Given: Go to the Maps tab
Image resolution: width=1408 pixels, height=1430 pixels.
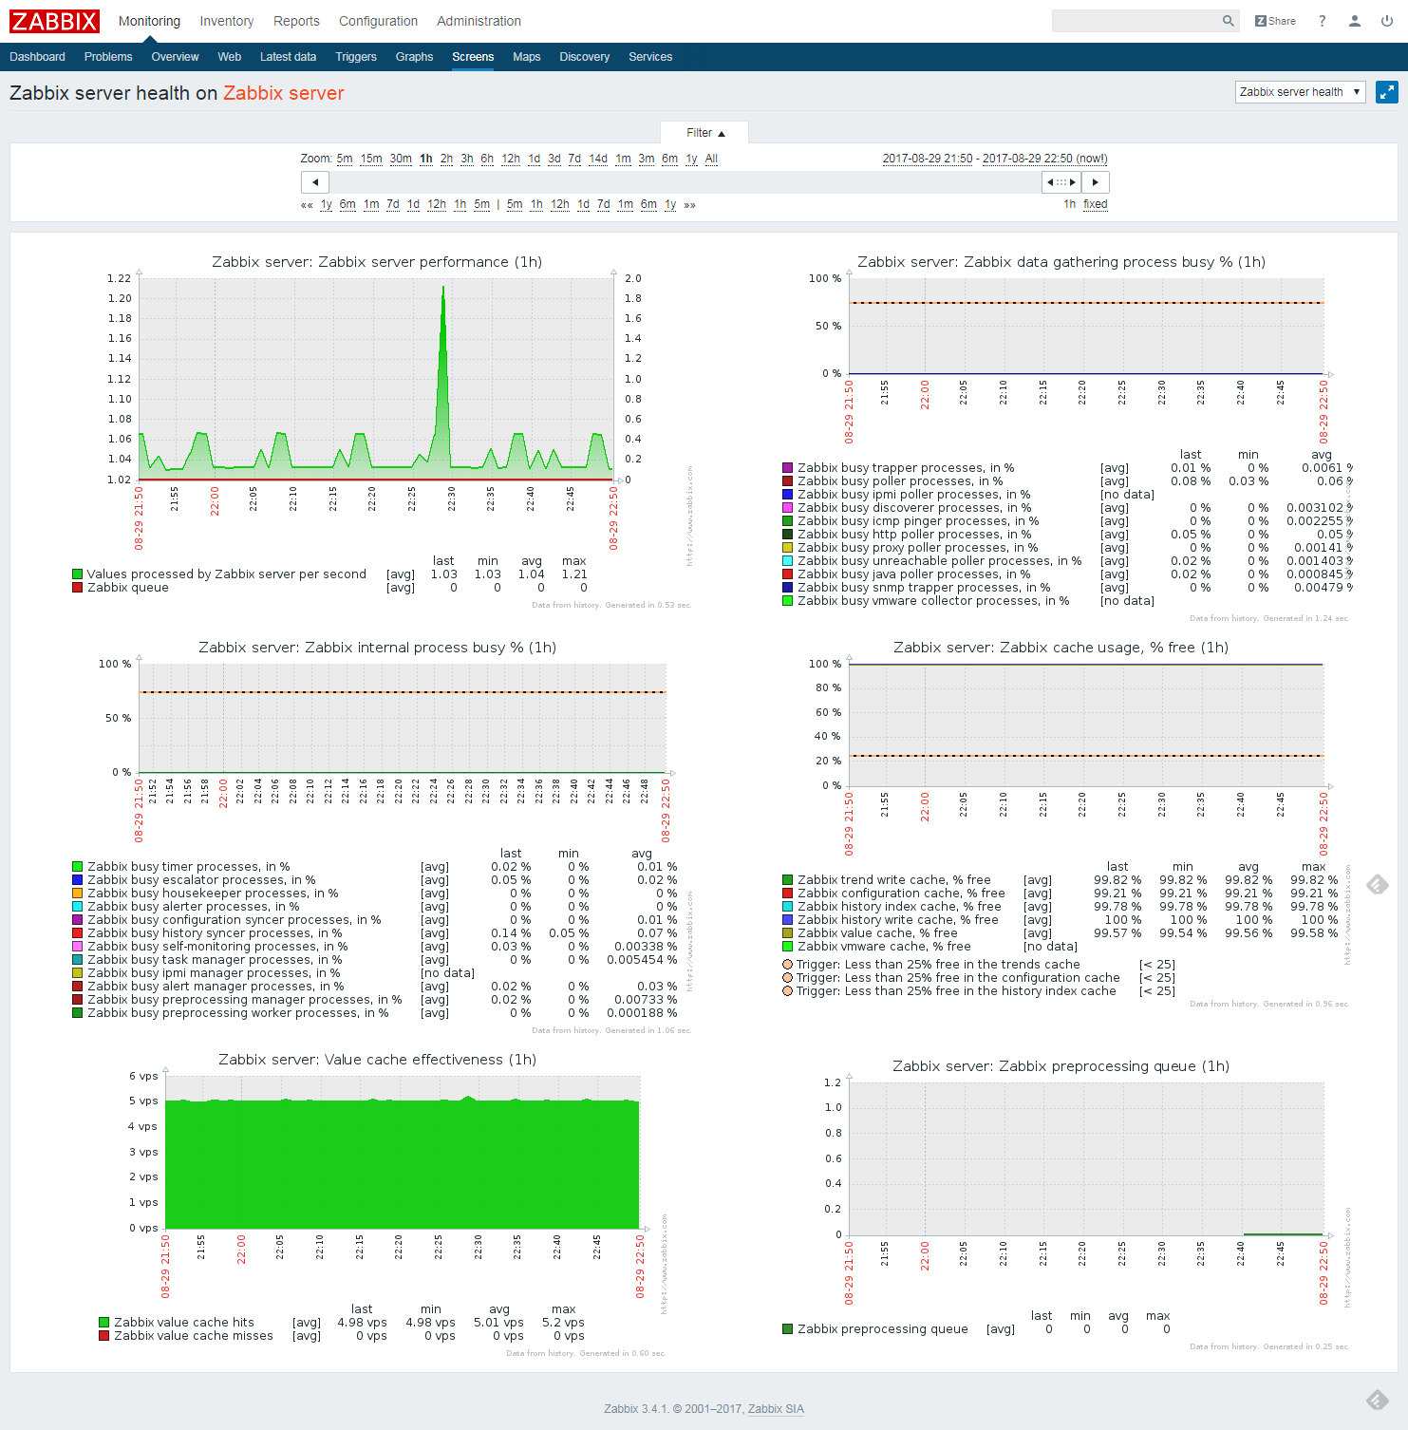Looking at the screenshot, I should click(x=526, y=57).
